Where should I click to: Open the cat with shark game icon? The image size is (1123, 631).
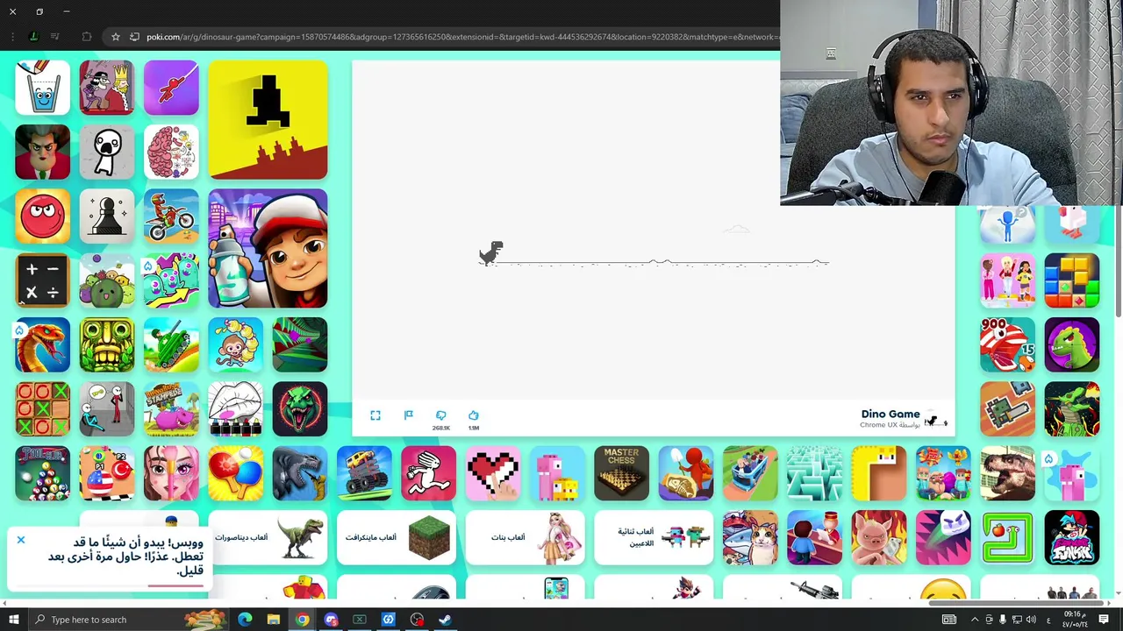(750, 537)
